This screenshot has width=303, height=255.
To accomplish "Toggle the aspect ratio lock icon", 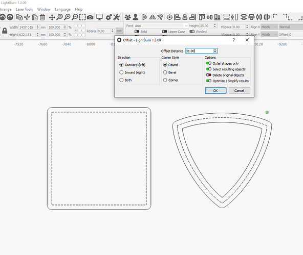I will [x=5, y=31].
